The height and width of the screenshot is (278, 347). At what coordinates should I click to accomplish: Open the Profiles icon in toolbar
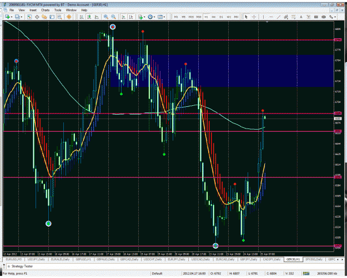17,17
